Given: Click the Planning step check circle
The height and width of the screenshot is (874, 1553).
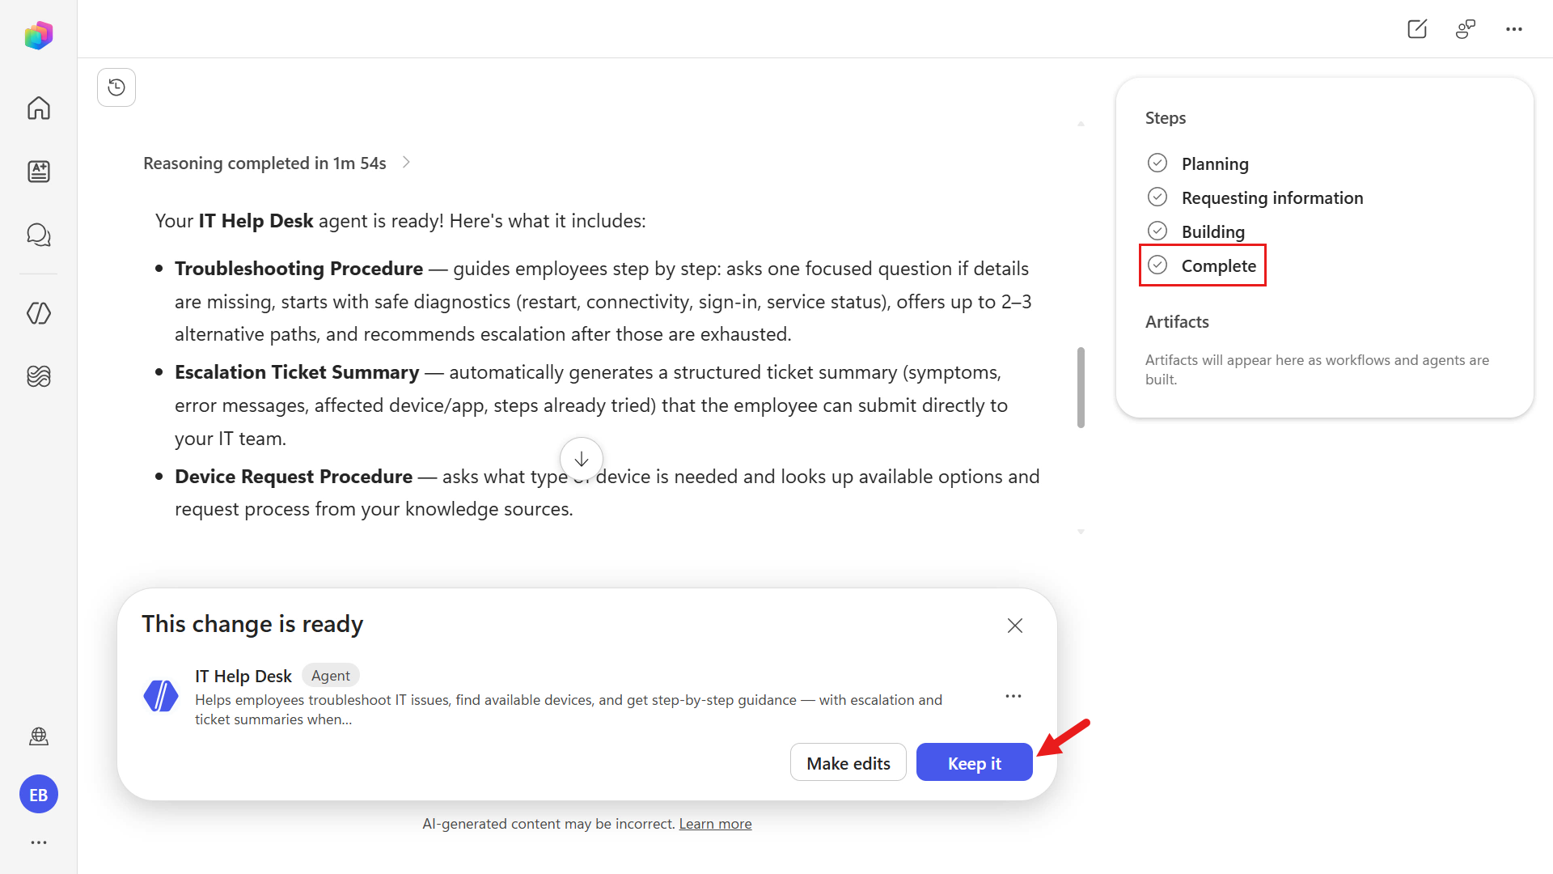Looking at the screenshot, I should [1157, 163].
